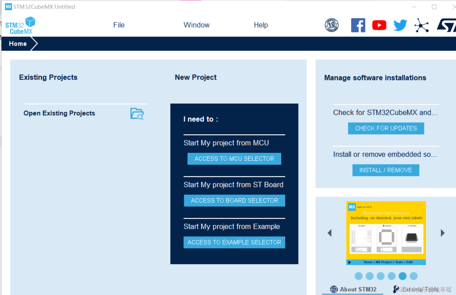Open the Facebook page icon
The height and width of the screenshot is (295, 456).
(x=358, y=25)
